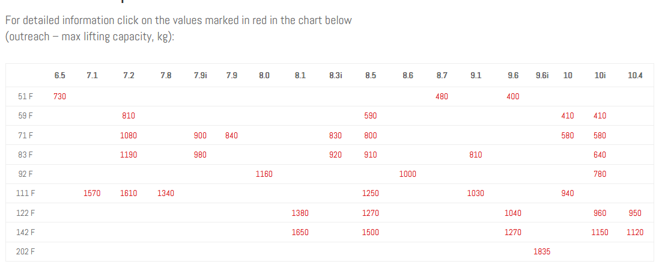Select 780 in the 92 F row

[x=600, y=174]
